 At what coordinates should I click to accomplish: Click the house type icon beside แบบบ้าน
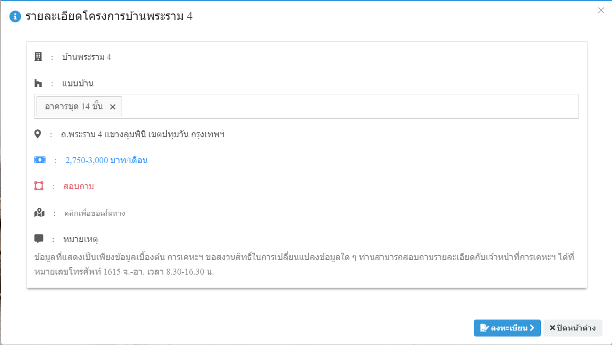click(x=39, y=83)
